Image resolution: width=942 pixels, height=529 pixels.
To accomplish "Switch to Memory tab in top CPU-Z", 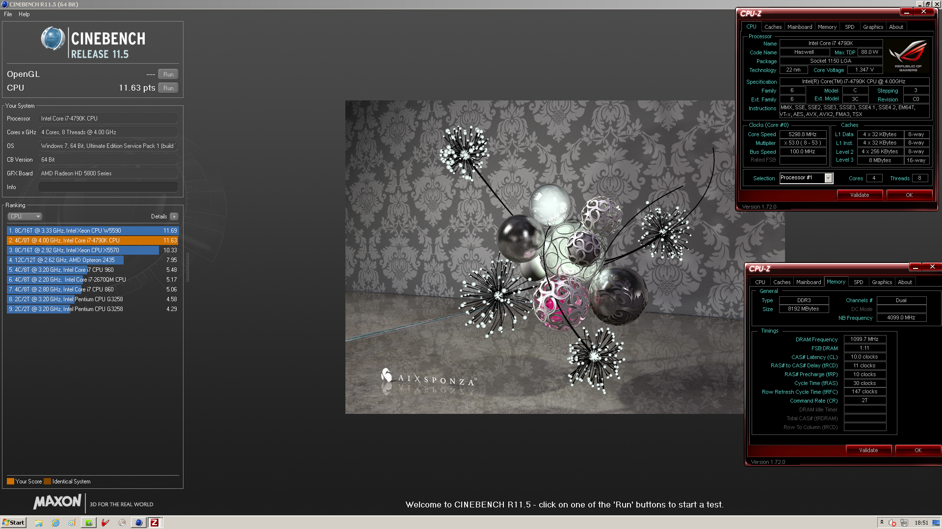I will click(x=827, y=27).
